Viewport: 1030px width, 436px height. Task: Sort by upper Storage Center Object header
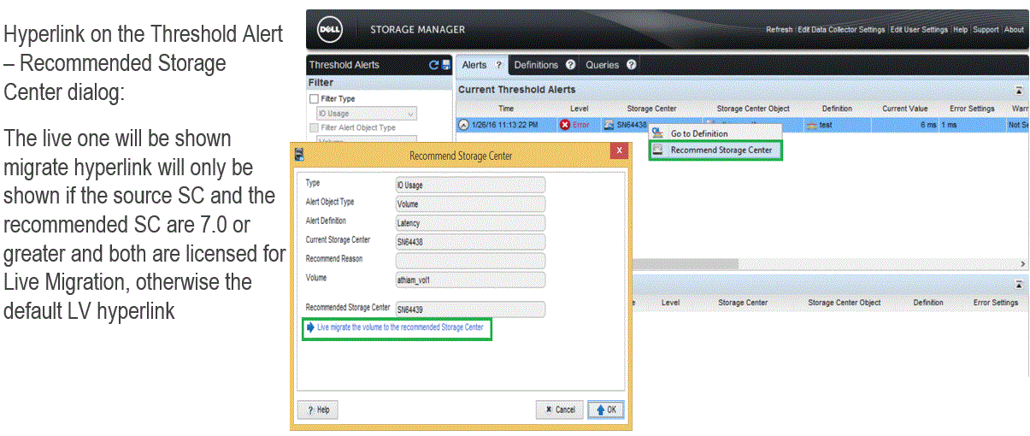coord(753,109)
